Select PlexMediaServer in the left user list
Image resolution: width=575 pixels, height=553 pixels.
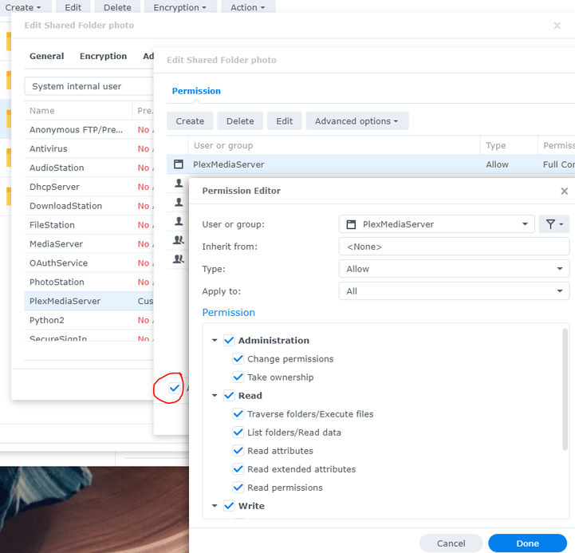point(89,301)
